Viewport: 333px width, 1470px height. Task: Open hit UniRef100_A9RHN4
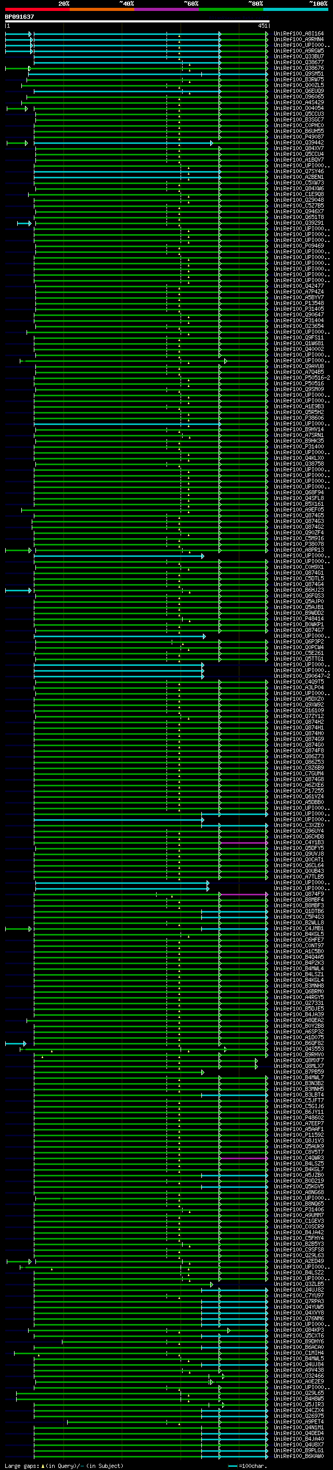tap(299, 40)
